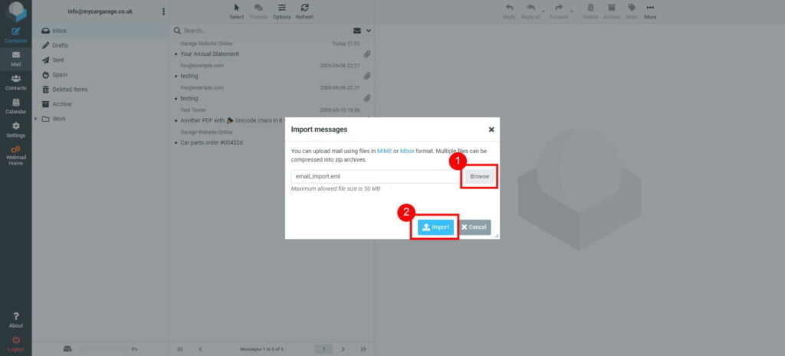
Task: Open the Drafts folder
Action: [x=100, y=45]
